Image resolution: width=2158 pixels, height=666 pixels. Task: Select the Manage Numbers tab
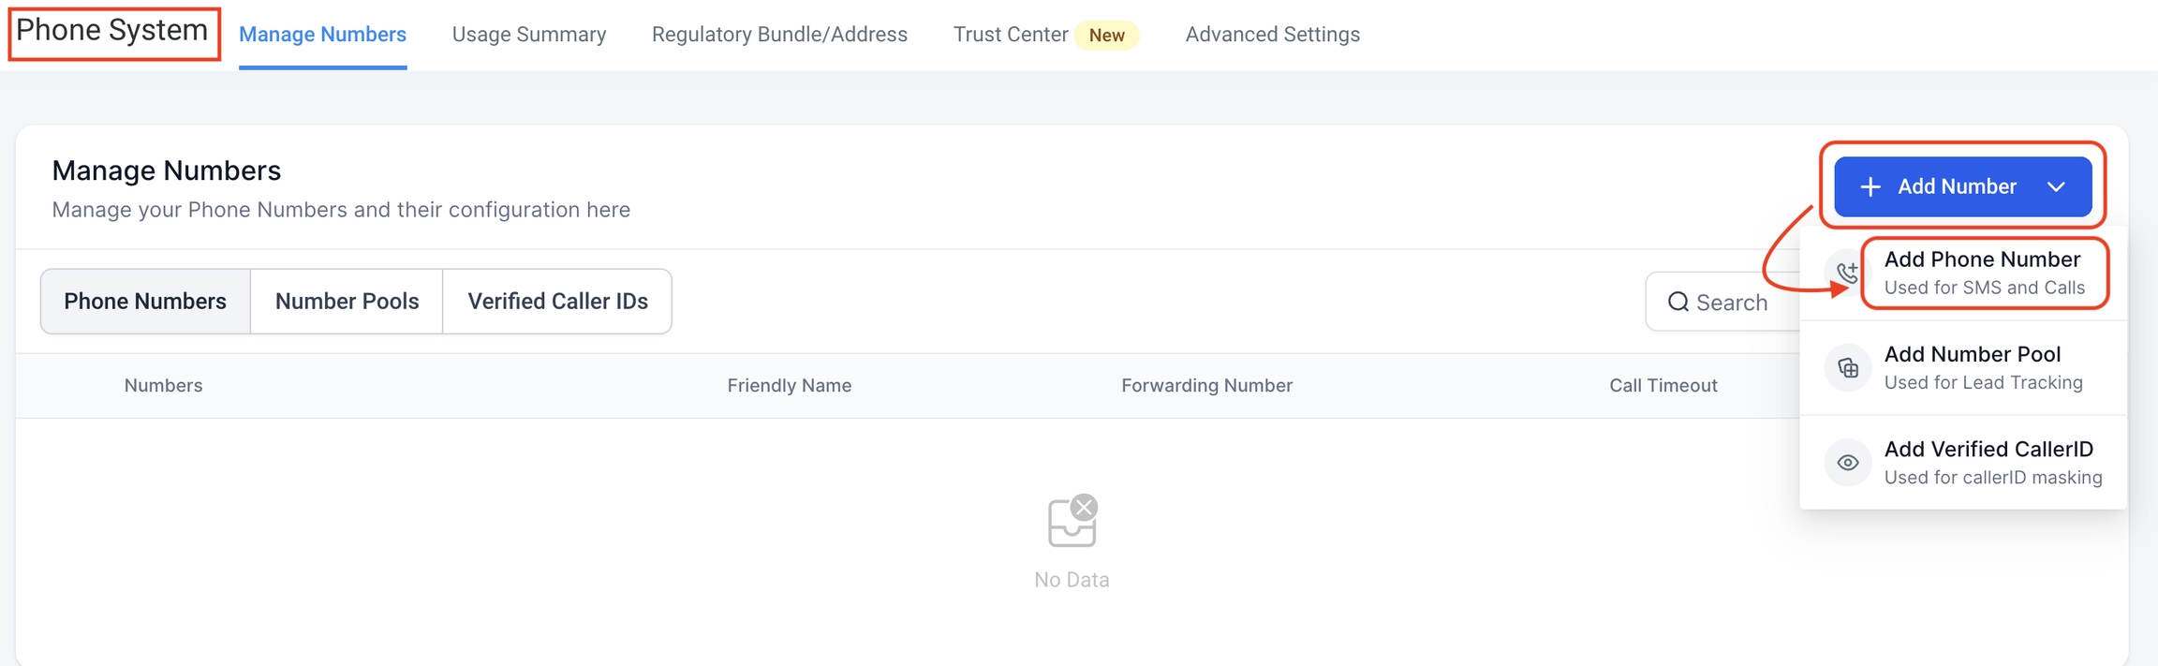[x=322, y=35]
